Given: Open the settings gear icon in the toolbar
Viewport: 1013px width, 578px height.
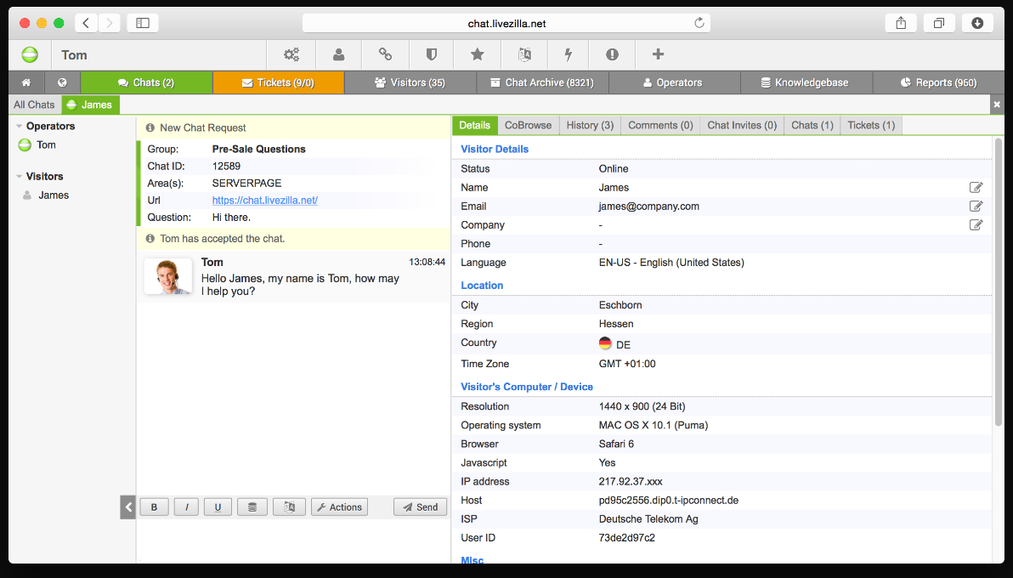Looking at the screenshot, I should (291, 54).
